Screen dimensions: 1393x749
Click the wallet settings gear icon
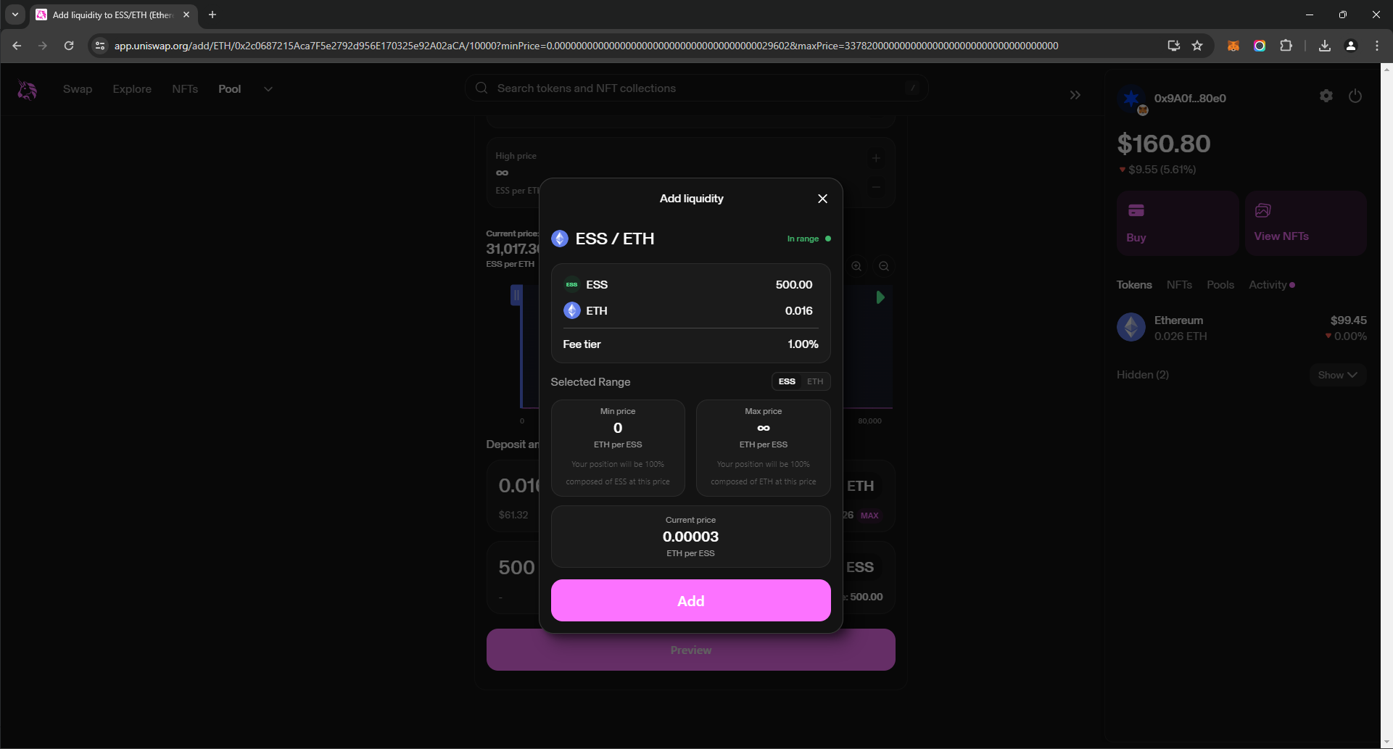pyautogui.click(x=1326, y=96)
